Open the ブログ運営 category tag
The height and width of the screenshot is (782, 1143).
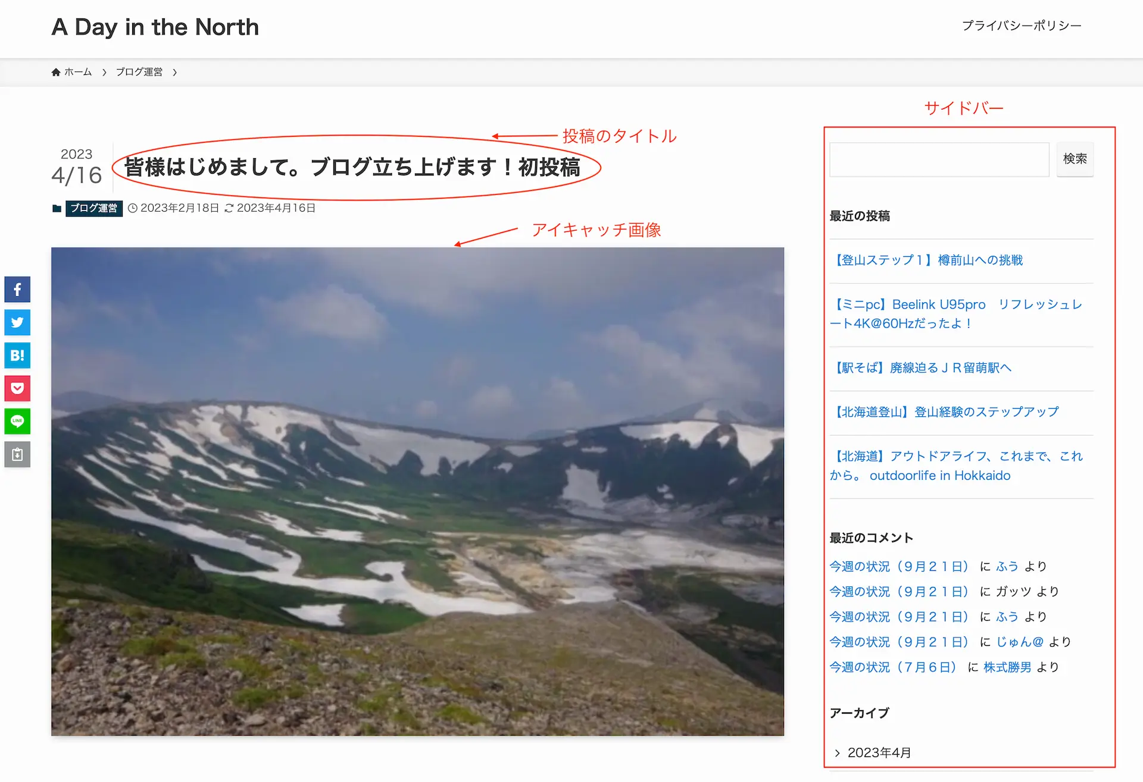[x=92, y=208]
